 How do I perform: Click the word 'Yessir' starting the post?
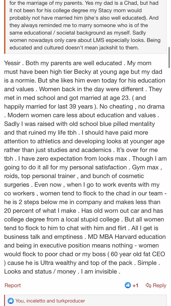pos(13,63)
